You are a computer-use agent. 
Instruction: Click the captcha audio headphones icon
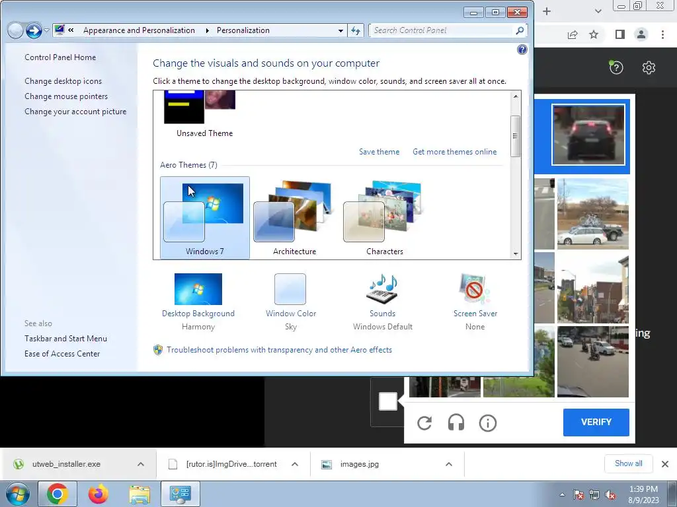click(x=456, y=423)
